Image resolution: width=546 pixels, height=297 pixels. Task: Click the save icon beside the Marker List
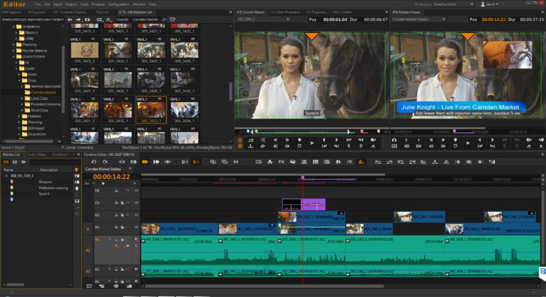(x=77, y=200)
